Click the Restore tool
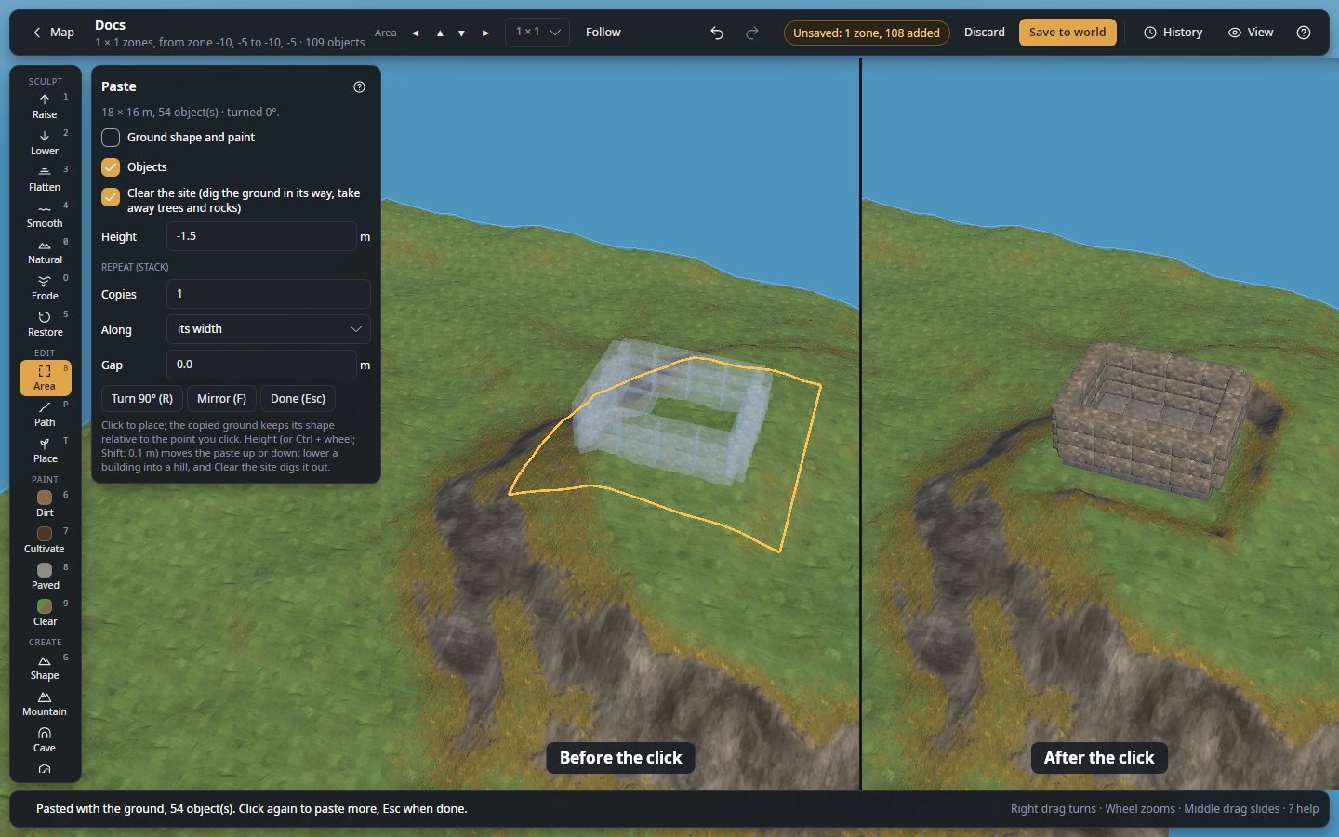Image resolution: width=1339 pixels, height=837 pixels. click(x=45, y=324)
